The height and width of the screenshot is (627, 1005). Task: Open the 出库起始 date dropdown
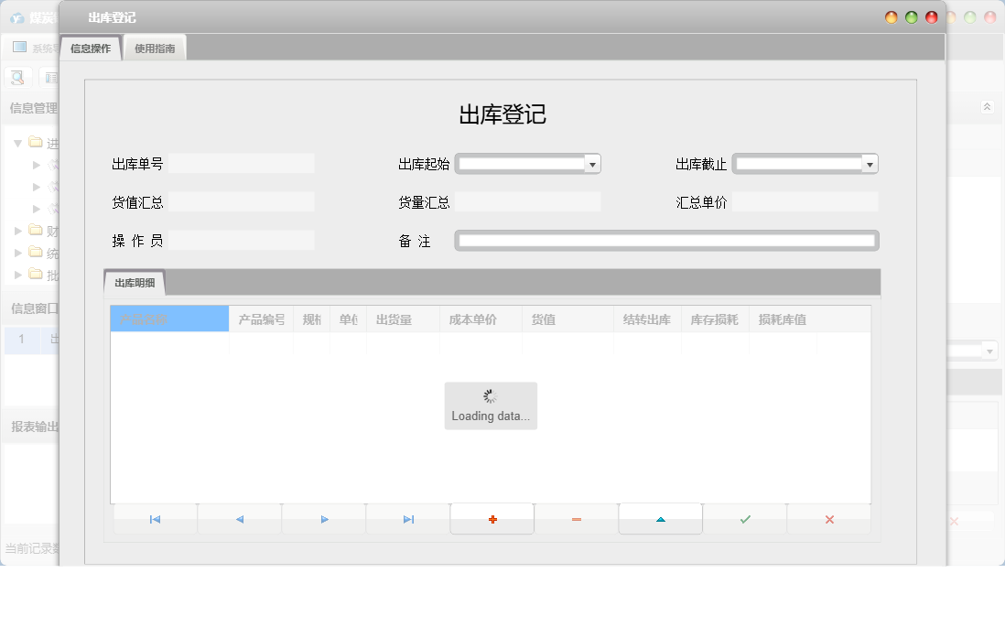point(593,163)
